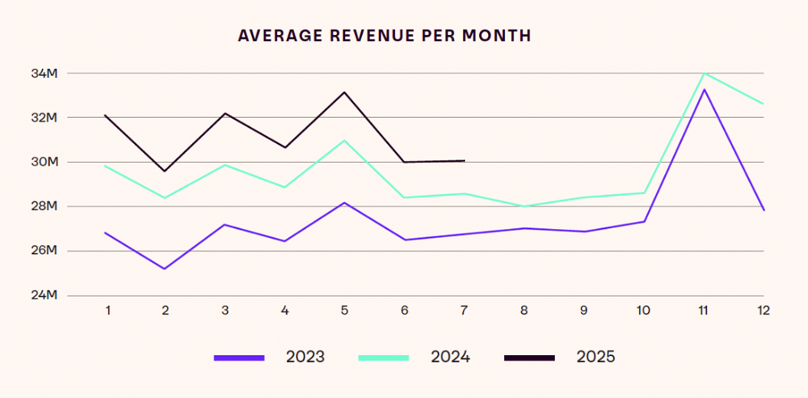Click the 2023 line low point at month 2
Viewport: 808px width, 398px height.
point(164,269)
